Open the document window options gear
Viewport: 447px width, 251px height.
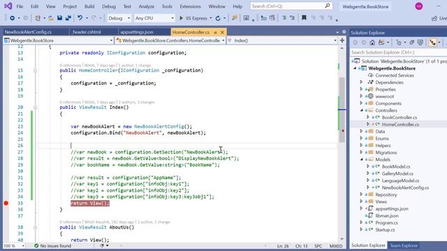pyautogui.click(x=344, y=32)
